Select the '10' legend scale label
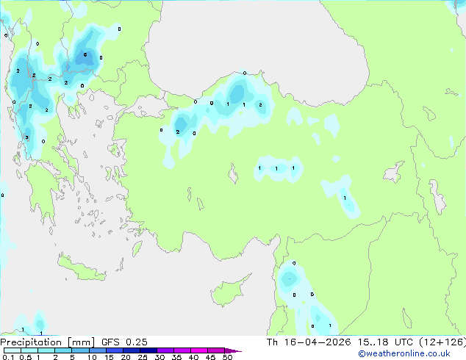This screenshot has width=466, height=360. [92, 357]
